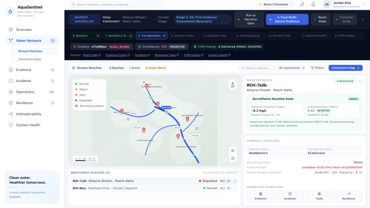This screenshot has width=370, height=208.
Task: Open the FHIR Outbox inspect link
Action: pyautogui.click(x=194, y=55)
